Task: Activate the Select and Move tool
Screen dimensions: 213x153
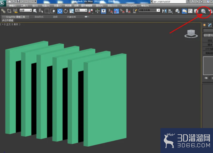Action: (x=60, y=11)
